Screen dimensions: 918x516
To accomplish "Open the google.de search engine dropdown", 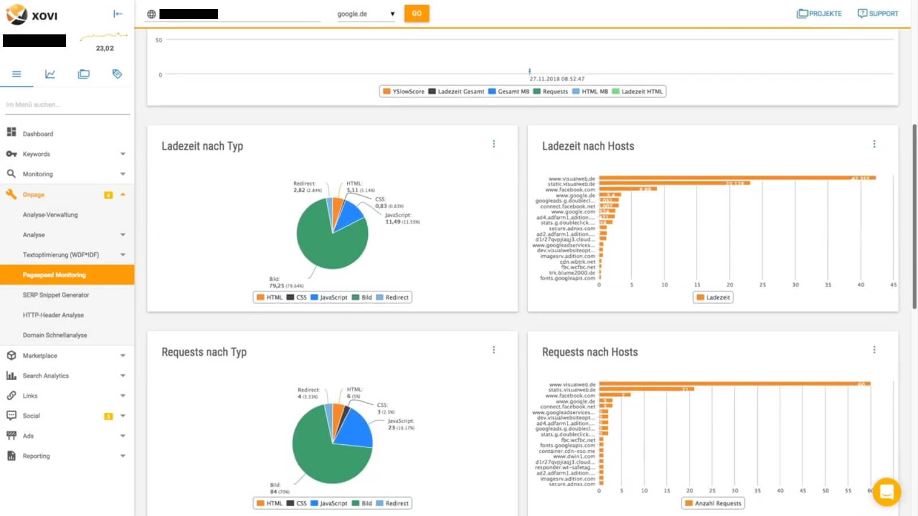I will [366, 14].
